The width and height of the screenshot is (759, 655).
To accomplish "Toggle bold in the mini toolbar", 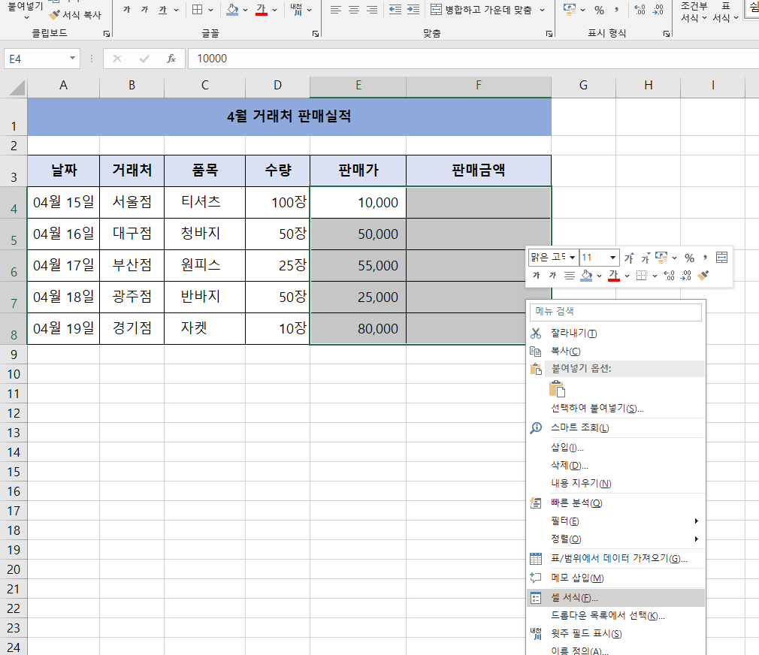I will pos(537,276).
